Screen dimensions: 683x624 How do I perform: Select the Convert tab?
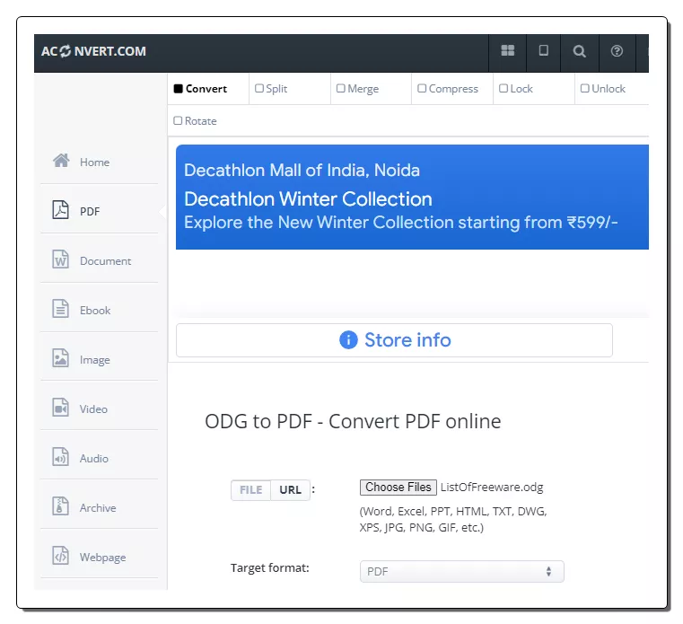200,89
